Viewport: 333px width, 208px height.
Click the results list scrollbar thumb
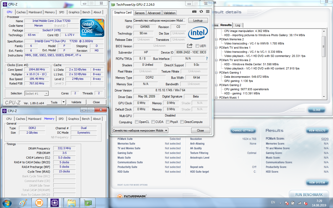pyautogui.click(x=324, y=47)
